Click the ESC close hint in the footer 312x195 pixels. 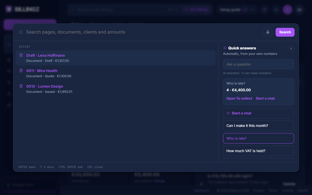tap(95, 167)
